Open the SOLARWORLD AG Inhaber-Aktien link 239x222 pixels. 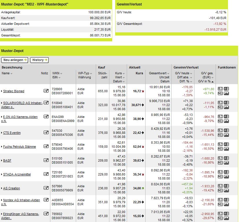click(x=22, y=105)
